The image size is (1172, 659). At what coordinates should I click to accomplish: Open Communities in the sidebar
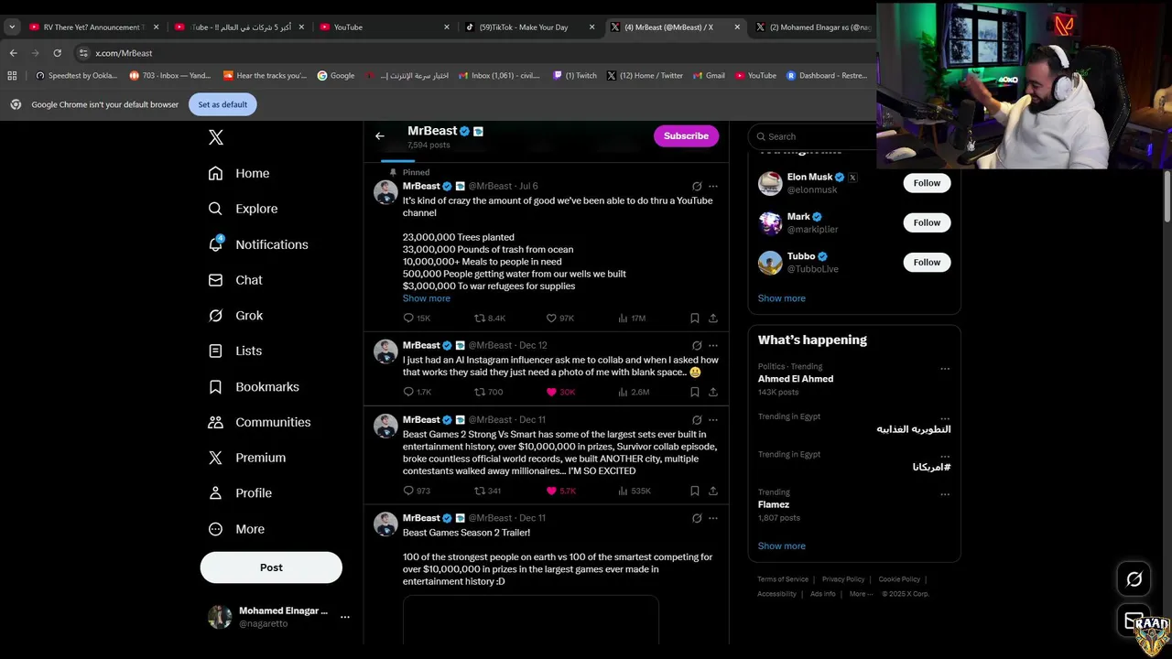pyautogui.click(x=259, y=422)
